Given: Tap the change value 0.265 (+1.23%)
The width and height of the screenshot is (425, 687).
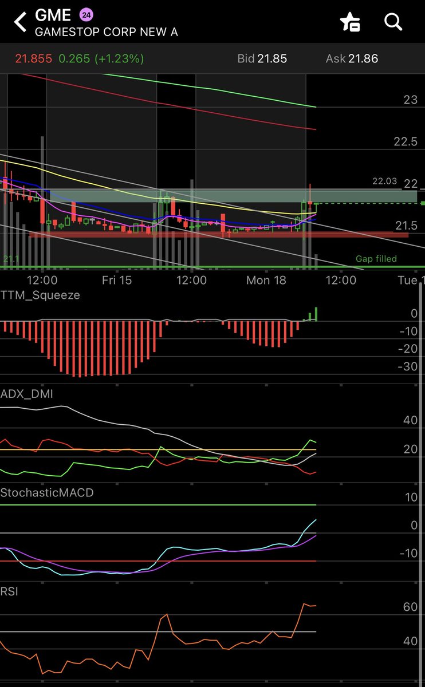Looking at the screenshot, I should pyautogui.click(x=101, y=58).
